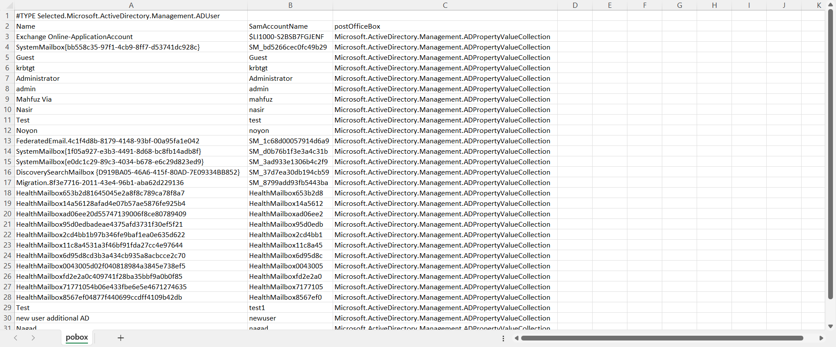Select column A header
836x347 pixels.
(131, 5)
